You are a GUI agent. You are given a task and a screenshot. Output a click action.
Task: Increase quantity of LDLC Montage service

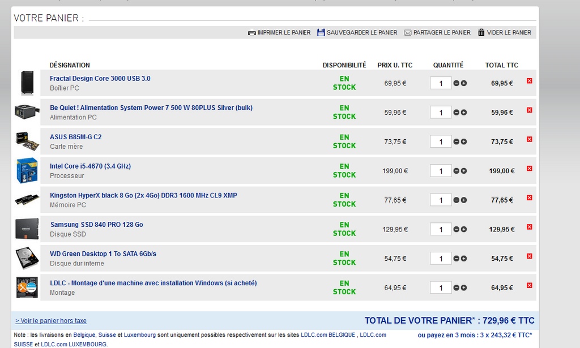pos(464,287)
